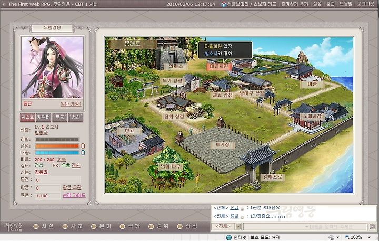Click the 무림영웅 logo at bottom left
Viewport: 379px width, 241px height.
click(13, 226)
